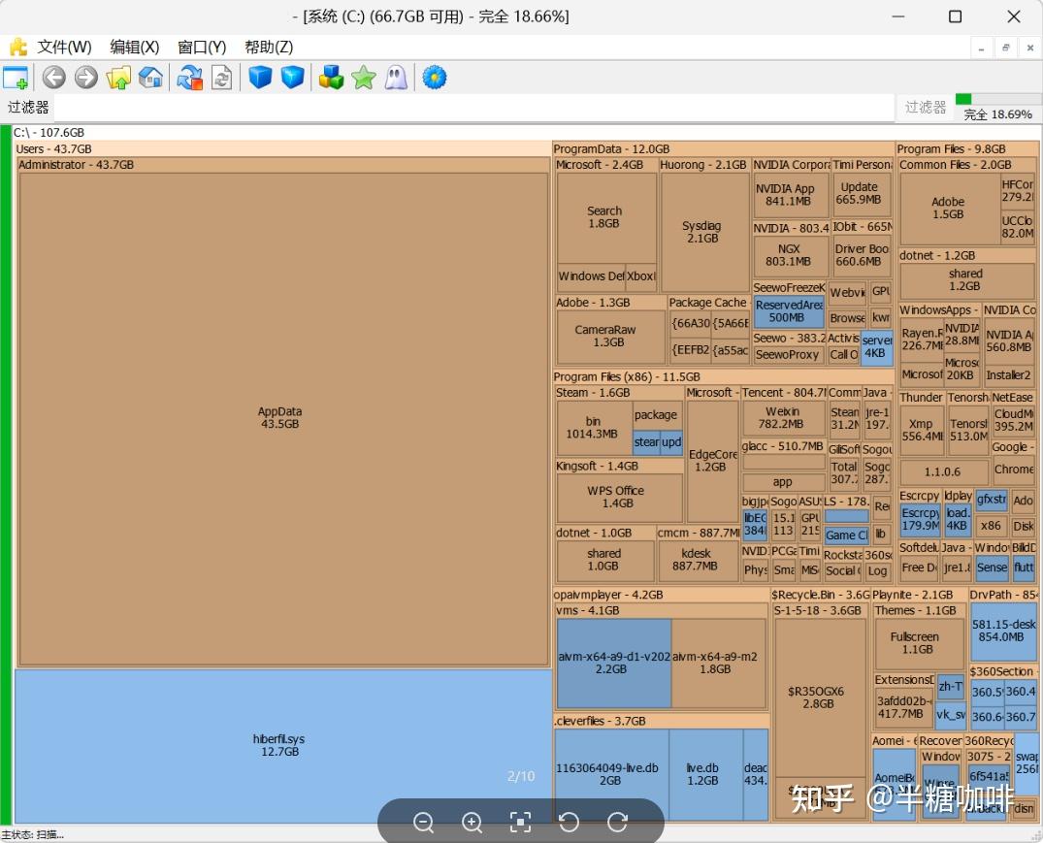The width and height of the screenshot is (1043, 843).
Task: Rescan the current view
Action: coord(221,77)
